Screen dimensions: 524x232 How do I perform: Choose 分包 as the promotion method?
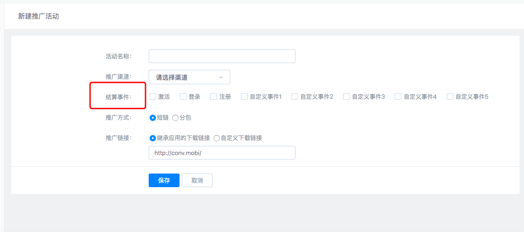[175, 118]
